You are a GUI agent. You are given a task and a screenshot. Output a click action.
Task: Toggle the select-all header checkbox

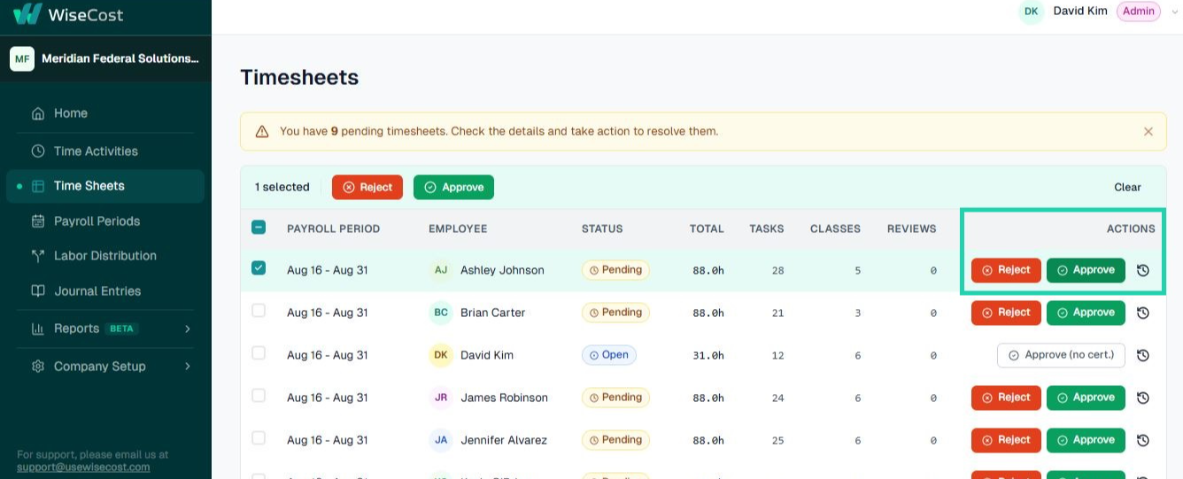259,228
